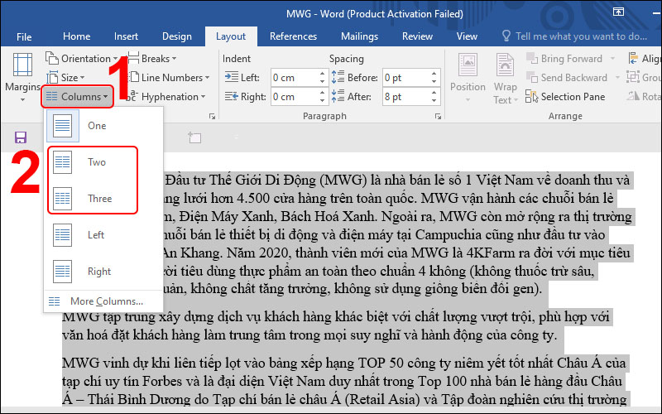This screenshot has width=662, height=414.
Task: Open the Breaks dropdown
Action: pyautogui.click(x=152, y=58)
